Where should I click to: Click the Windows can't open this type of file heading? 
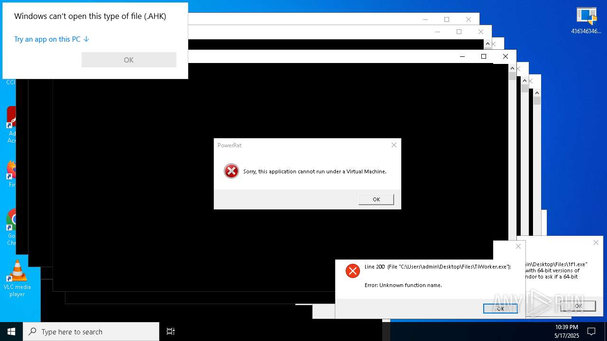90,16
